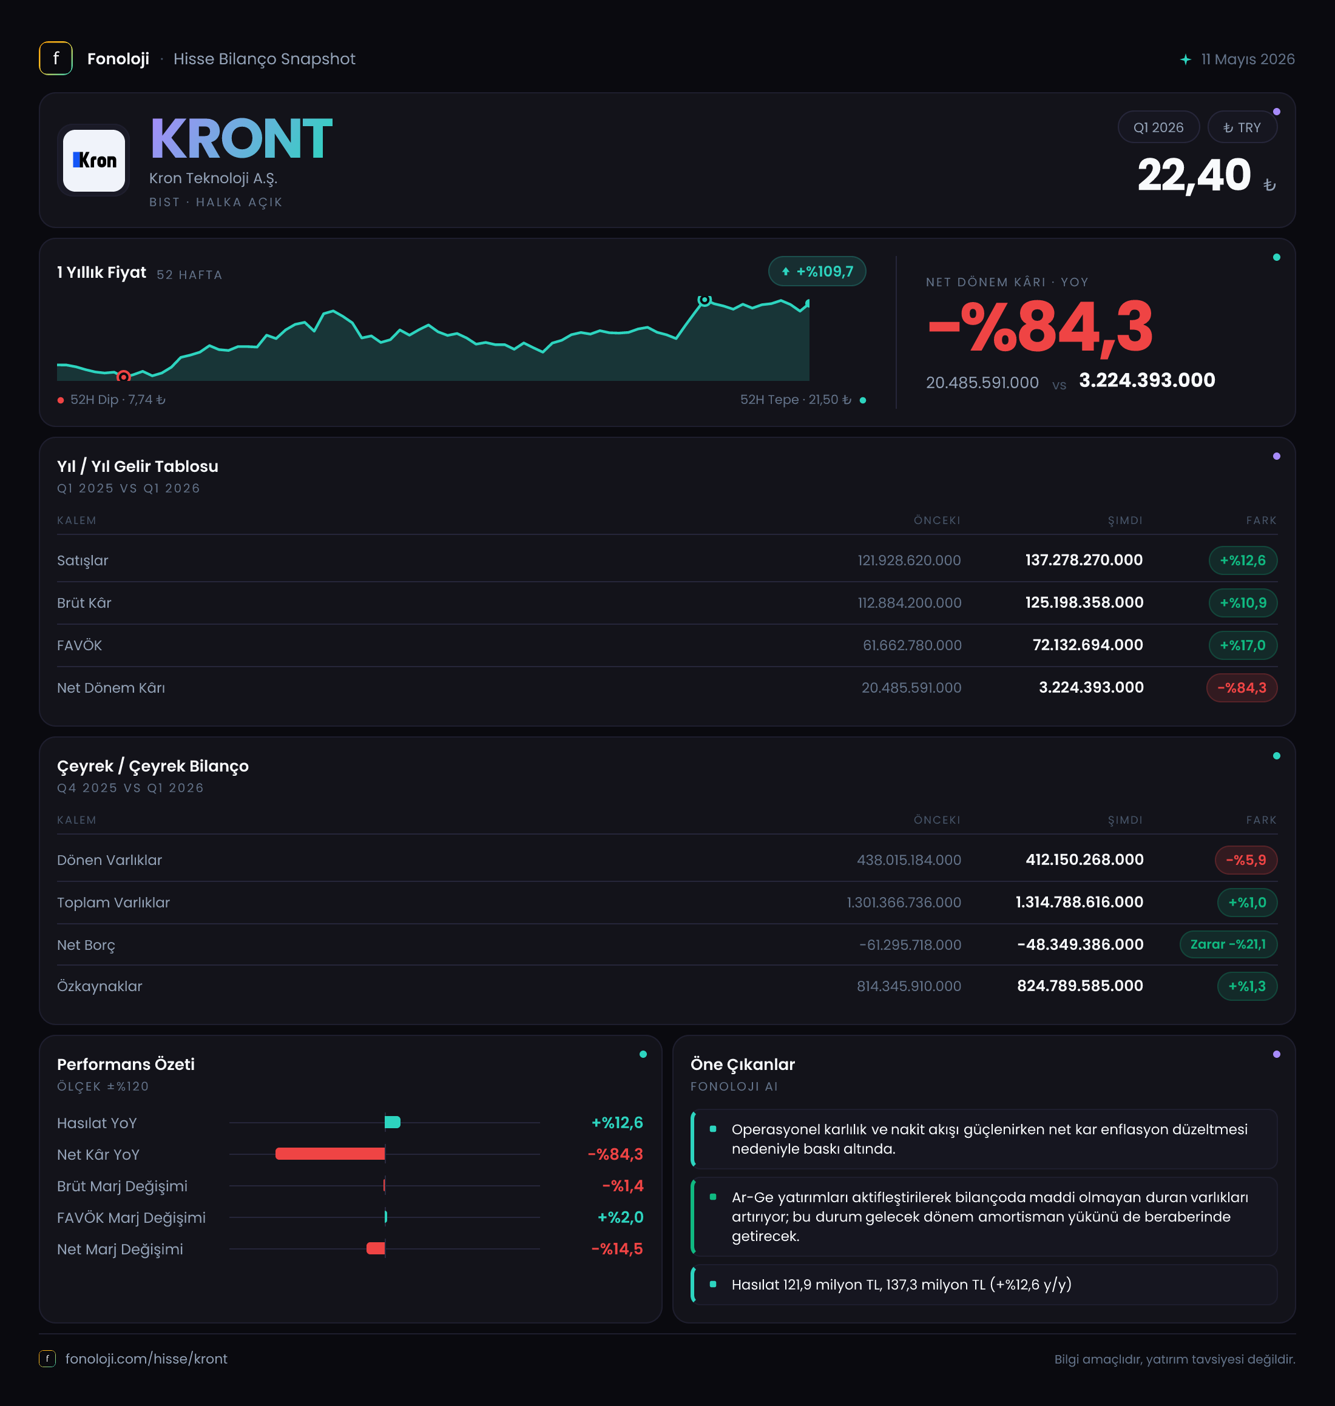The height and width of the screenshot is (1406, 1335).
Task: Click the sparkle icon beside 11 Mayıs 2026
Action: (x=1186, y=59)
